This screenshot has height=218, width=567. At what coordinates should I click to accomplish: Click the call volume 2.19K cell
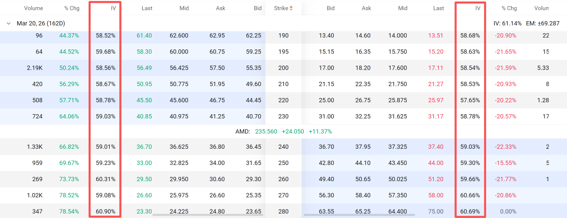click(35, 68)
